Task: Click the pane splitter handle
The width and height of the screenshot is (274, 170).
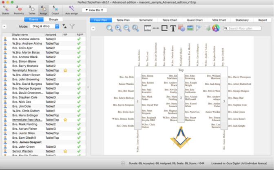Action: click(x=88, y=87)
